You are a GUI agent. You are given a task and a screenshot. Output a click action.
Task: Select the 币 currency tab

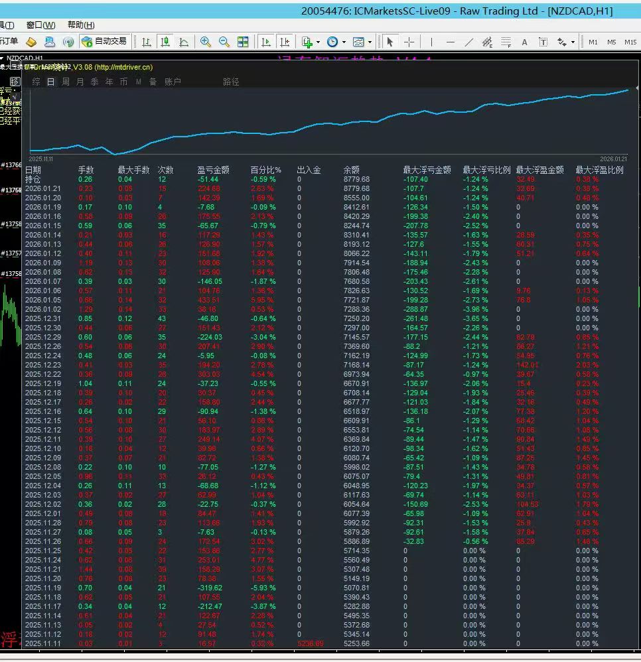[x=123, y=82]
